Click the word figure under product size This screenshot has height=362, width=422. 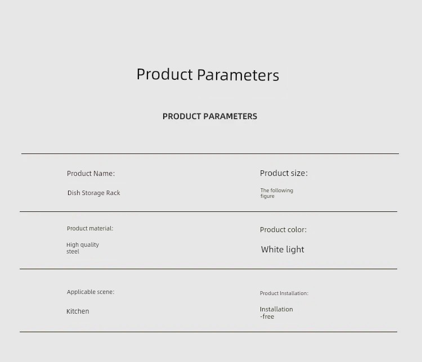click(x=267, y=196)
